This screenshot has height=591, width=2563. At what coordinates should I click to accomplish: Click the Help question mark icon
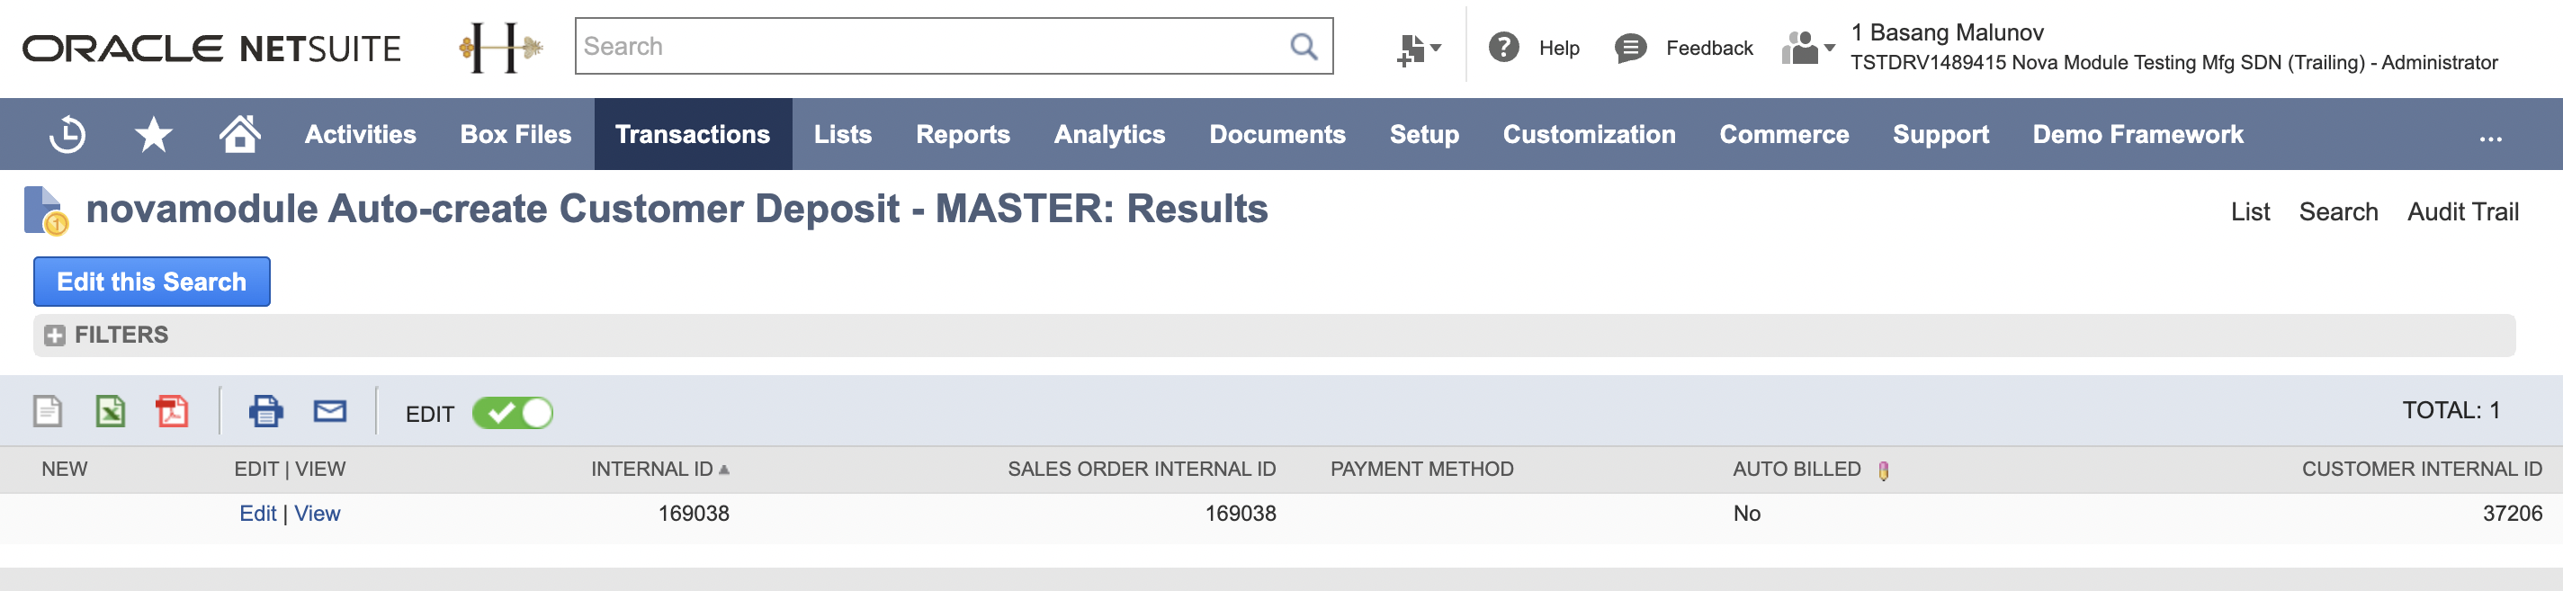tap(1503, 47)
